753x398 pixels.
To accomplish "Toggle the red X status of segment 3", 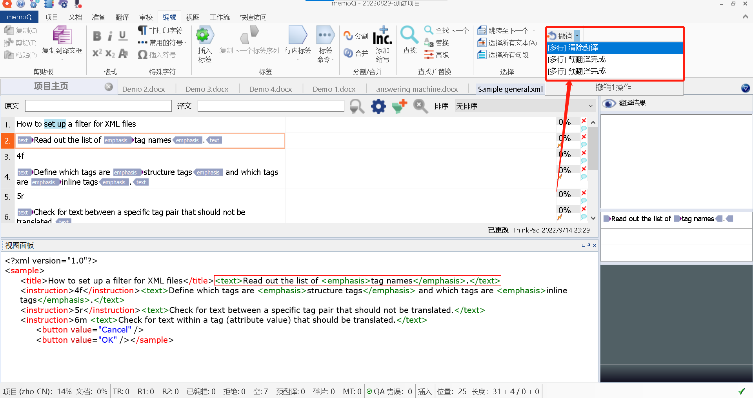I will 584,153.
